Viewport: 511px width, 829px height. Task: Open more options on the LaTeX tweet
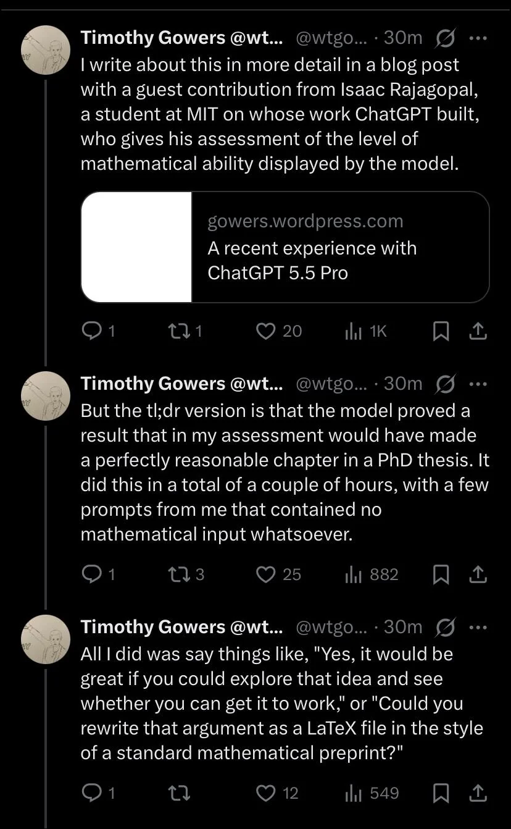[x=478, y=628]
